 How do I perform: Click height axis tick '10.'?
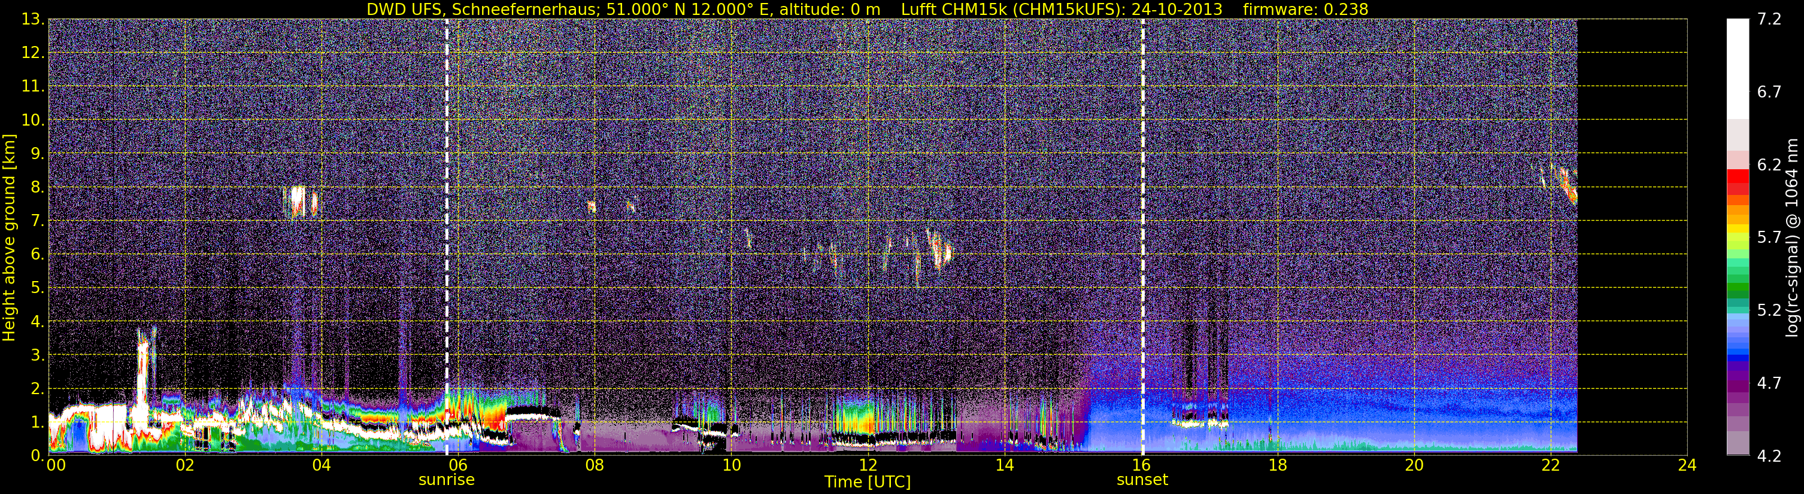(x=32, y=120)
